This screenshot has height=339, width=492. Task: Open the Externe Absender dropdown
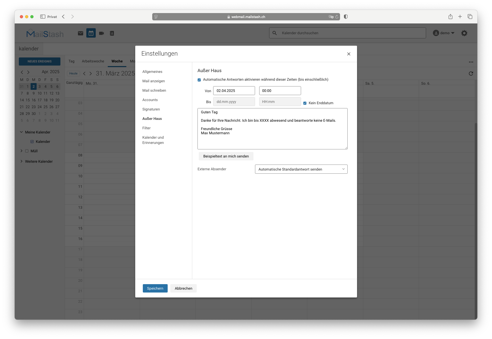coord(301,169)
